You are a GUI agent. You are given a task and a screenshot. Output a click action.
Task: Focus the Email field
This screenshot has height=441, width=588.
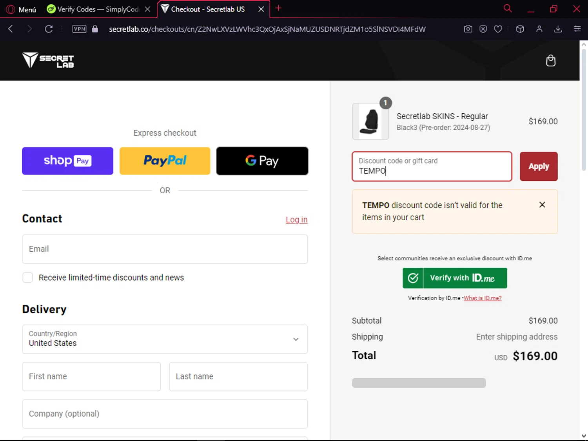click(x=165, y=249)
